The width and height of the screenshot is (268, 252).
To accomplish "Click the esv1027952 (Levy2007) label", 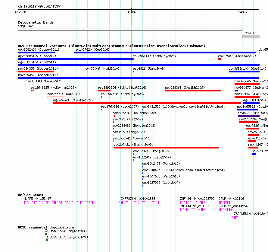I will point(161,183).
